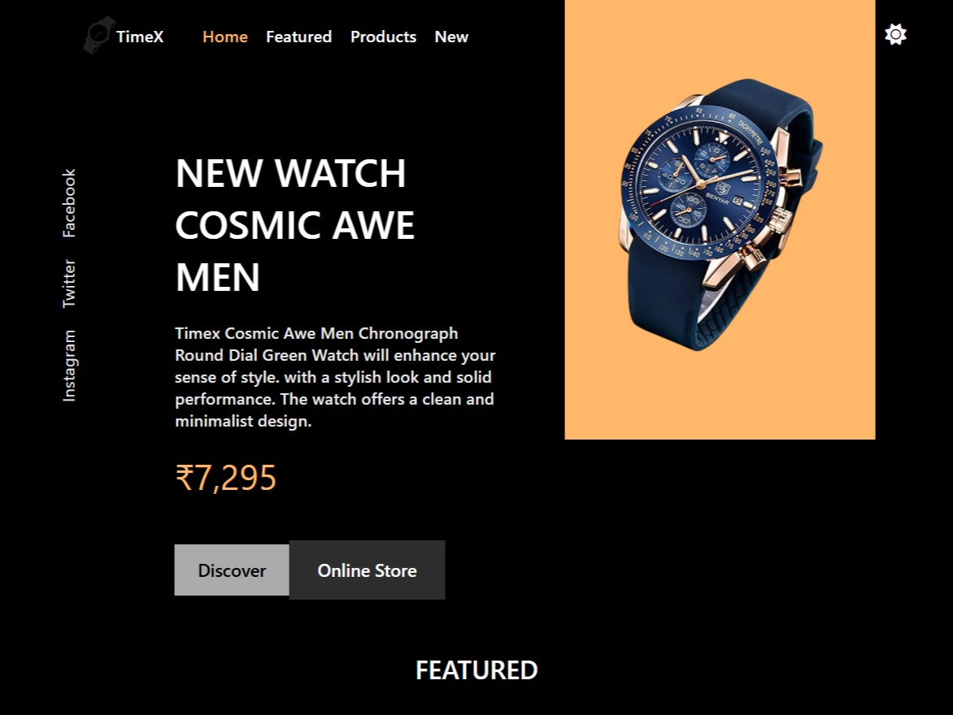Click the FEATURED section heading
The image size is (953, 715).
tap(477, 670)
